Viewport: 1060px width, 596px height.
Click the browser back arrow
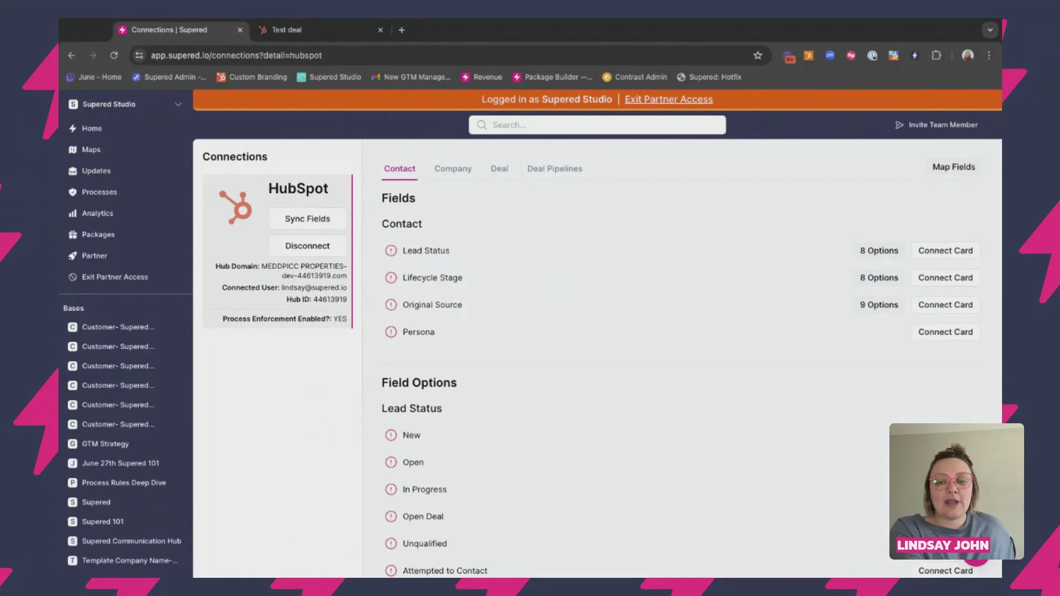coord(71,55)
